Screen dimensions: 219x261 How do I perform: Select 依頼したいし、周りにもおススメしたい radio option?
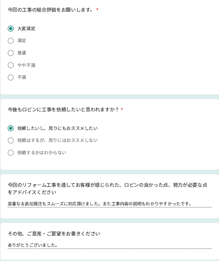[11, 128]
